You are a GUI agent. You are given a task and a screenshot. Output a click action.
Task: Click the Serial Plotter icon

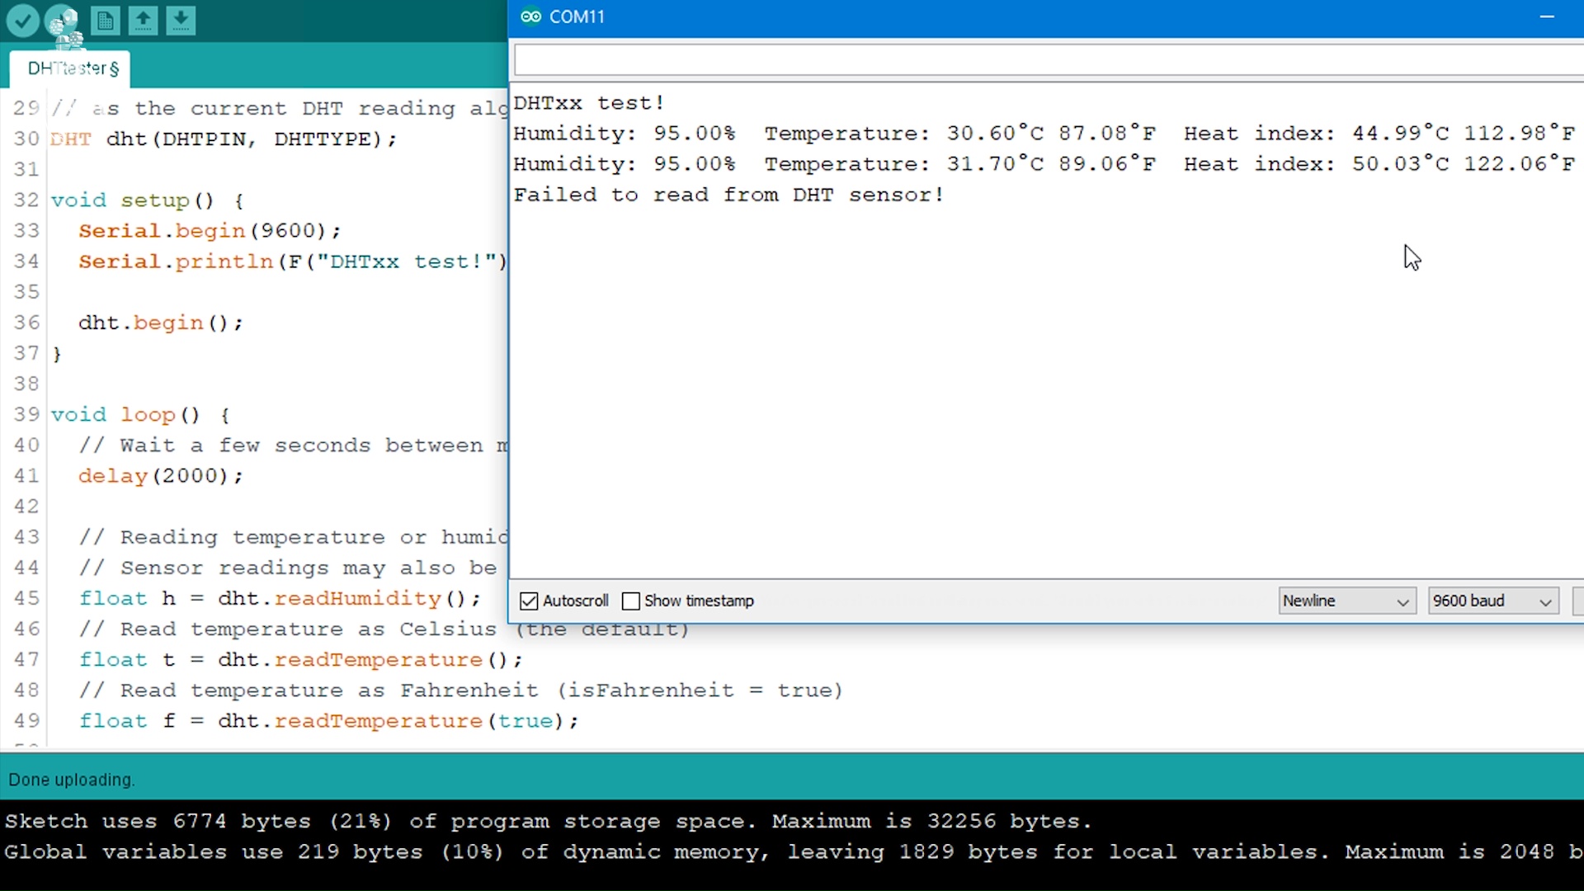point(105,20)
